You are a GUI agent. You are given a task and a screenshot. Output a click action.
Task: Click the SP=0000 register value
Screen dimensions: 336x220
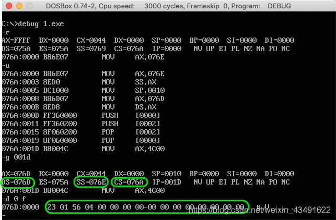coord(167,40)
